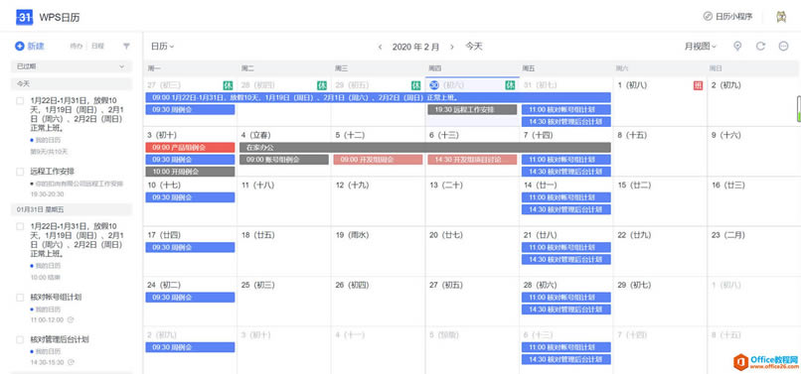Switch to the 待办 tab
This screenshot has height=374, width=801.
coord(76,46)
